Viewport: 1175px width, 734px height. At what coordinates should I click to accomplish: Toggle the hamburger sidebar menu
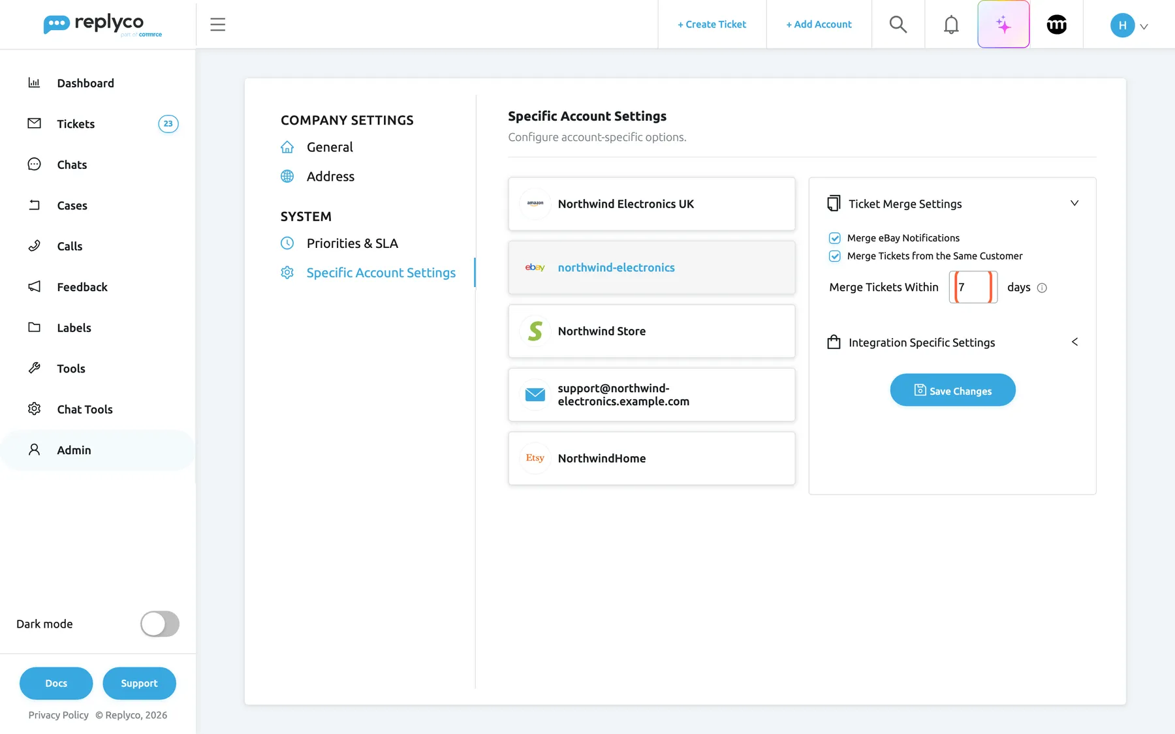(217, 24)
